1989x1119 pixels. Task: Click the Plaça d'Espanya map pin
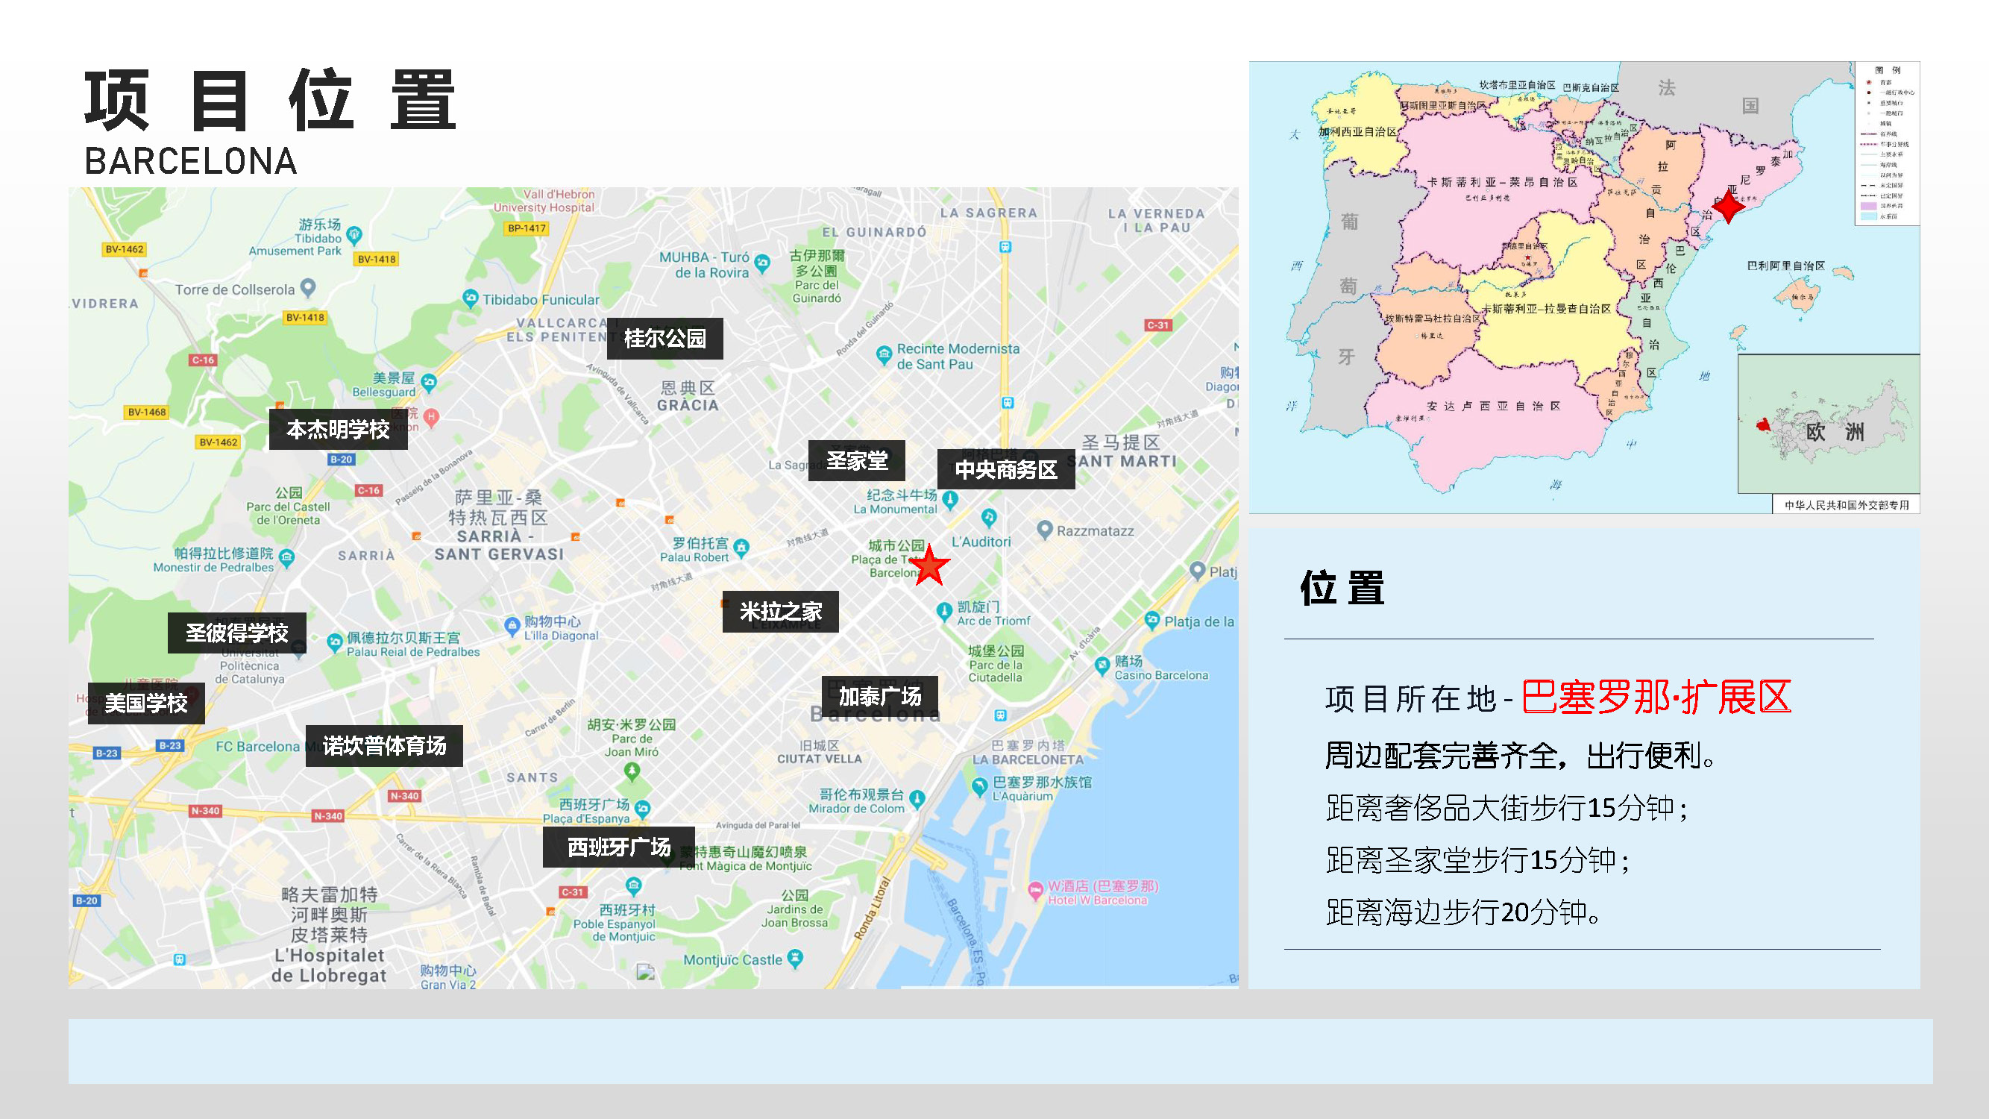click(642, 809)
